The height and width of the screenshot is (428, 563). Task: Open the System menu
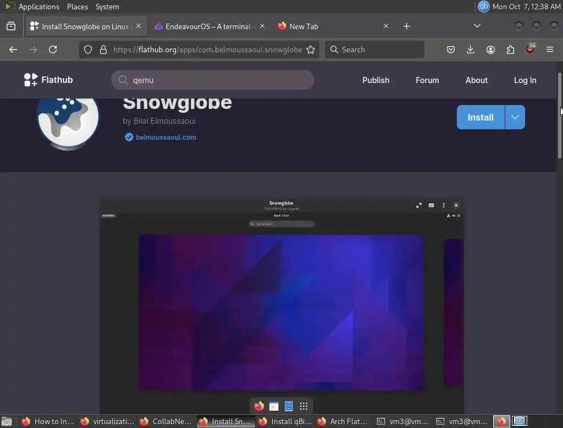tap(107, 7)
